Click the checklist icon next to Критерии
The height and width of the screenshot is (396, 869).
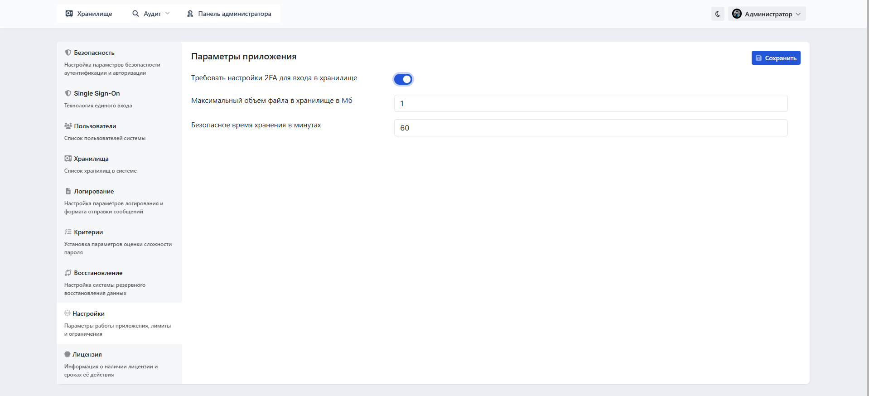coord(68,232)
